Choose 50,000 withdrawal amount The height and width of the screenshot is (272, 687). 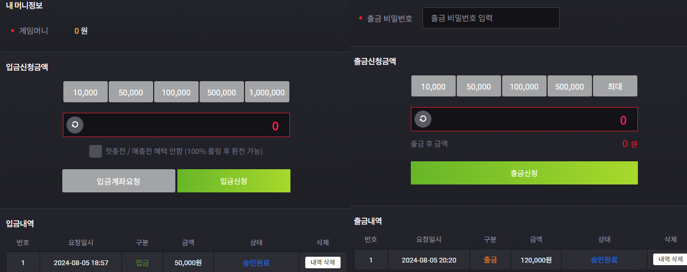tap(479, 86)
